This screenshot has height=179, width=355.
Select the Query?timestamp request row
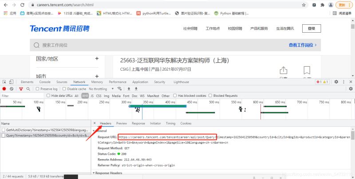tap(45, 136)
